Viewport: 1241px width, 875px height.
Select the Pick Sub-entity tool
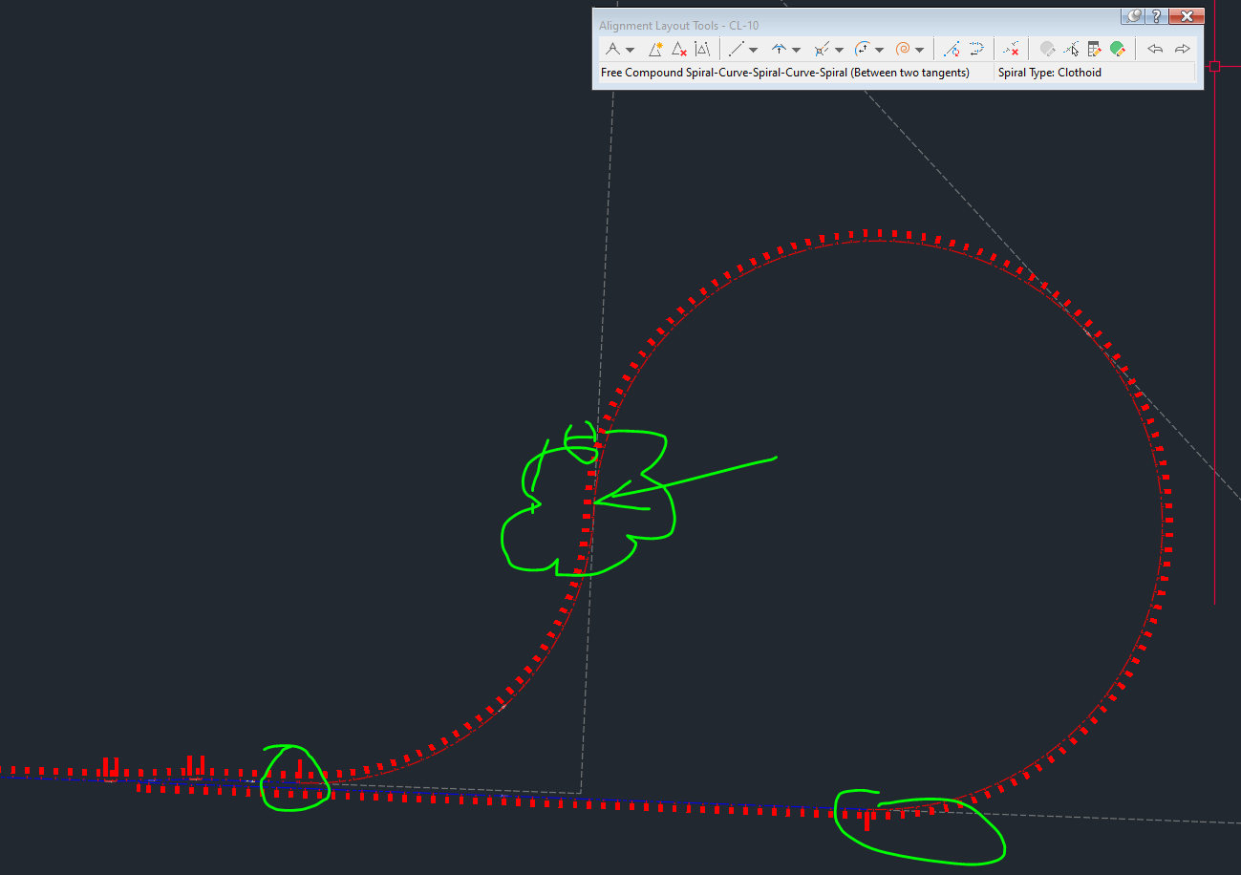click(x=1072, y=49)
